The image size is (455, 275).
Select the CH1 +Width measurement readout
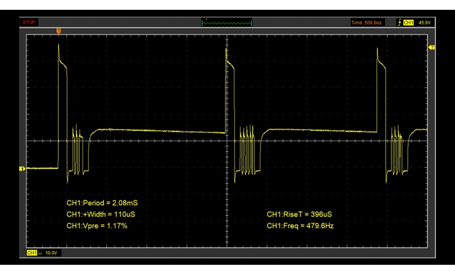point(102,214)
